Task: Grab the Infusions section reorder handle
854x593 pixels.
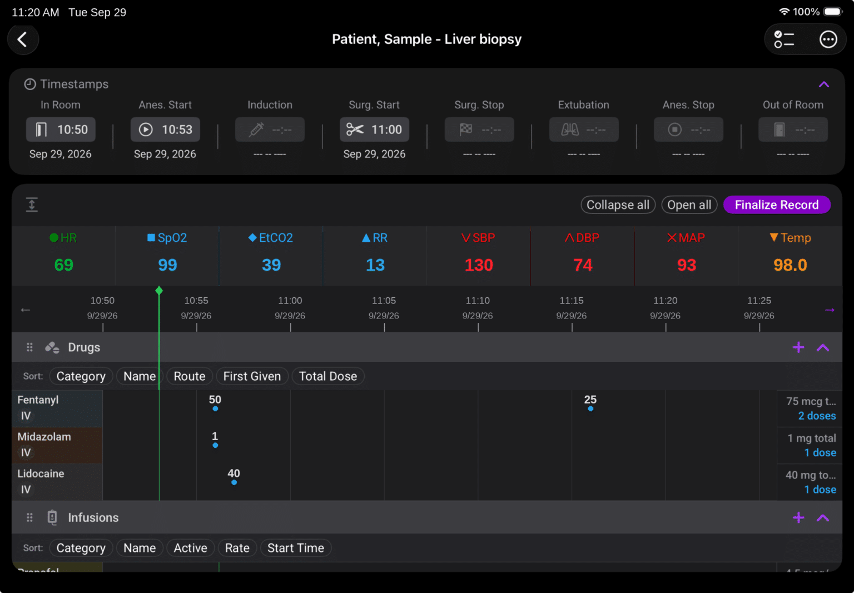Action: click(x=29, y=517)
